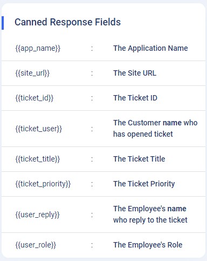This screenshot has width=207, height=261.
Task: Click the colon separator in app_name row
Action: [92, 49]
